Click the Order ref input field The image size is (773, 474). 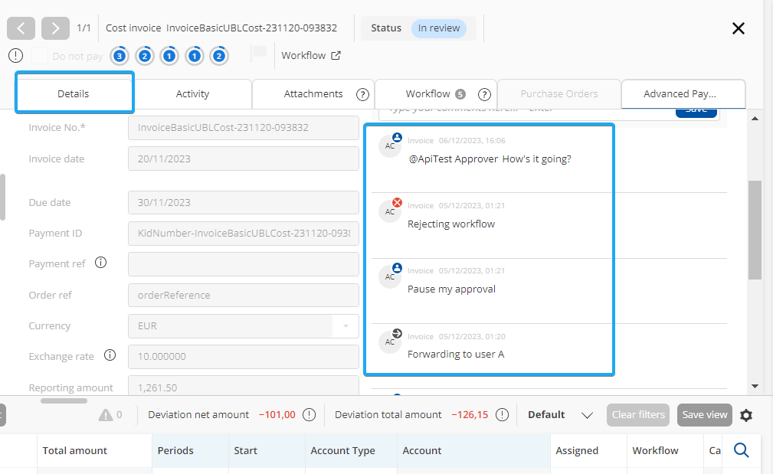click(243, 295)
